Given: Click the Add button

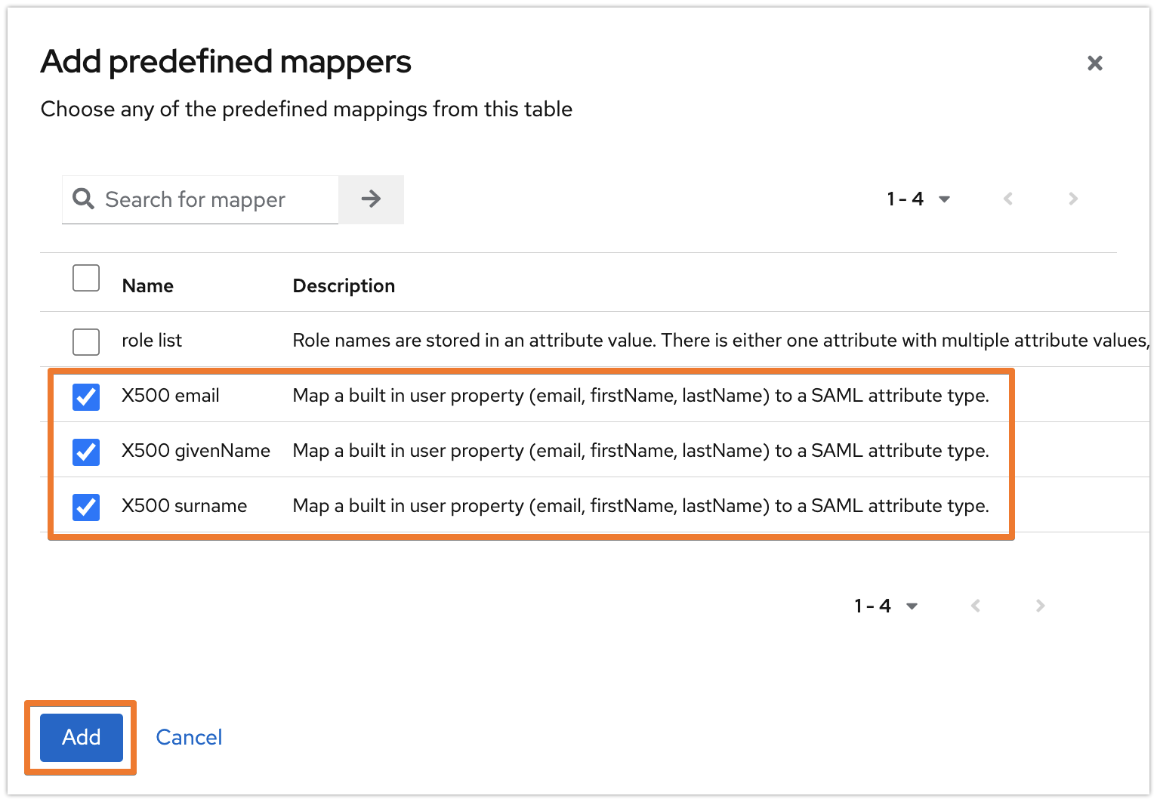Looking at the screenshot, I should tap(80, 737).
